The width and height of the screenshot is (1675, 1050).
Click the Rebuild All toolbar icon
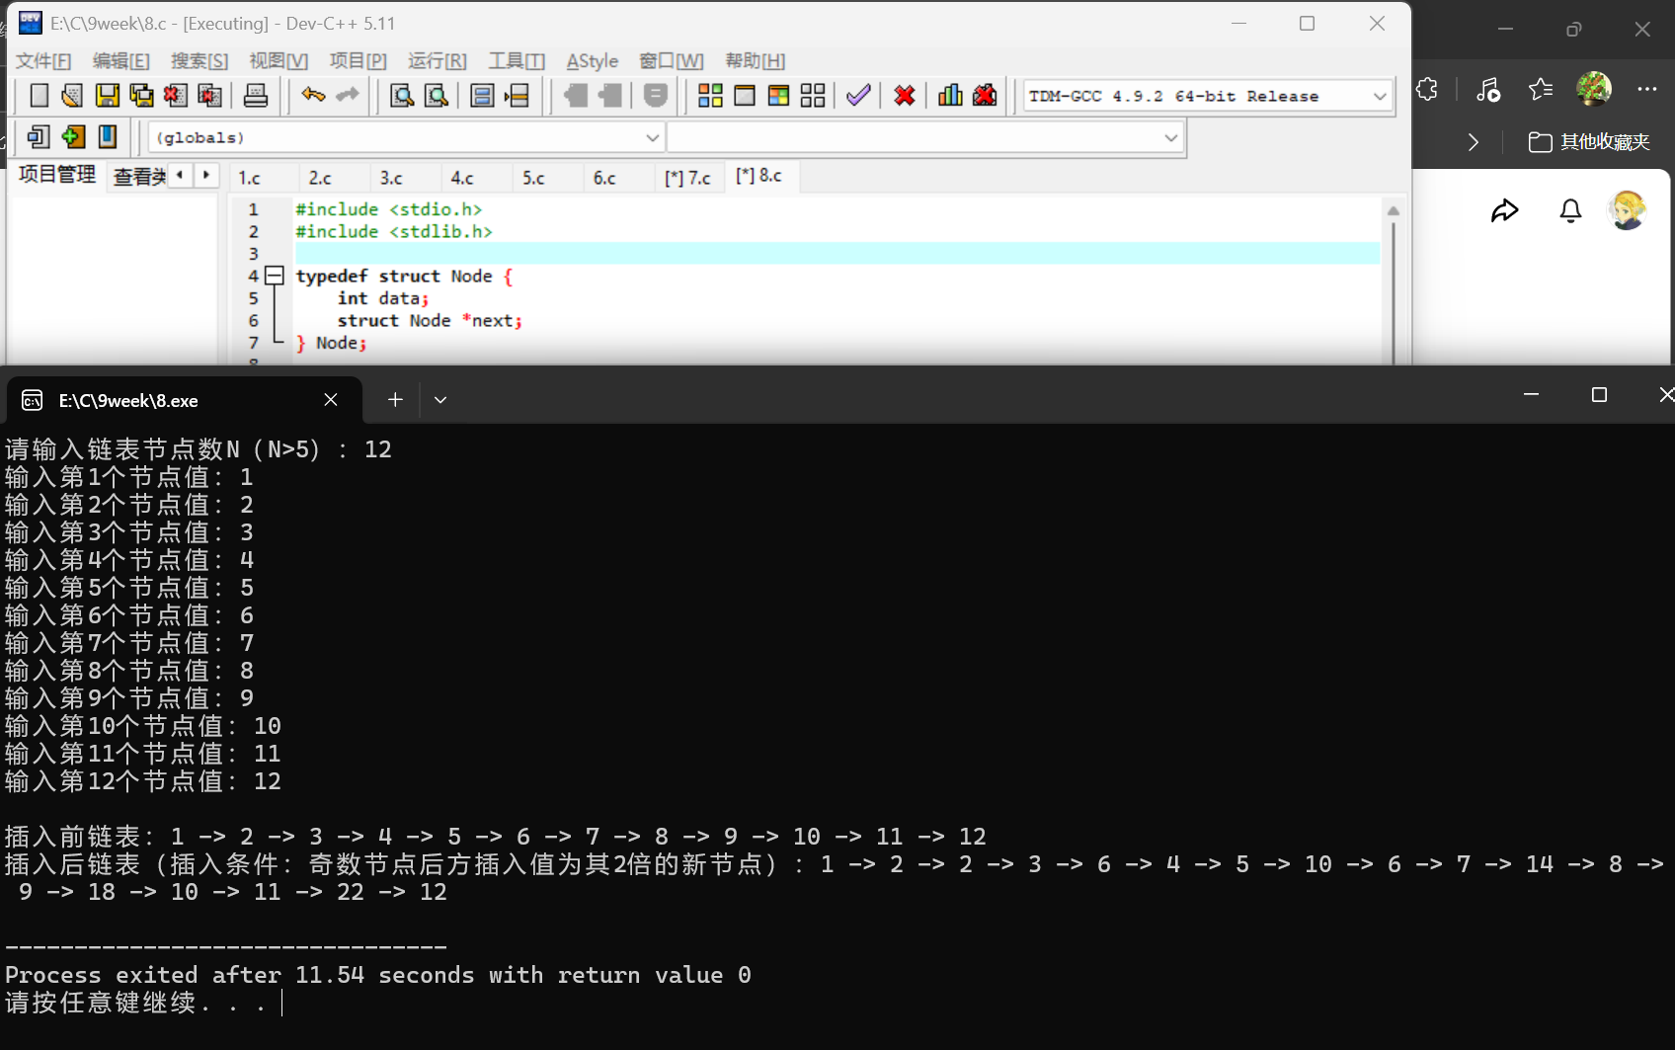813,95
